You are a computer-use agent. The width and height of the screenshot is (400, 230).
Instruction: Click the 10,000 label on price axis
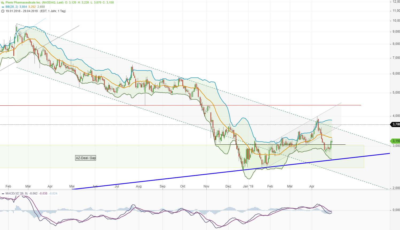click(x=396, y=21)
